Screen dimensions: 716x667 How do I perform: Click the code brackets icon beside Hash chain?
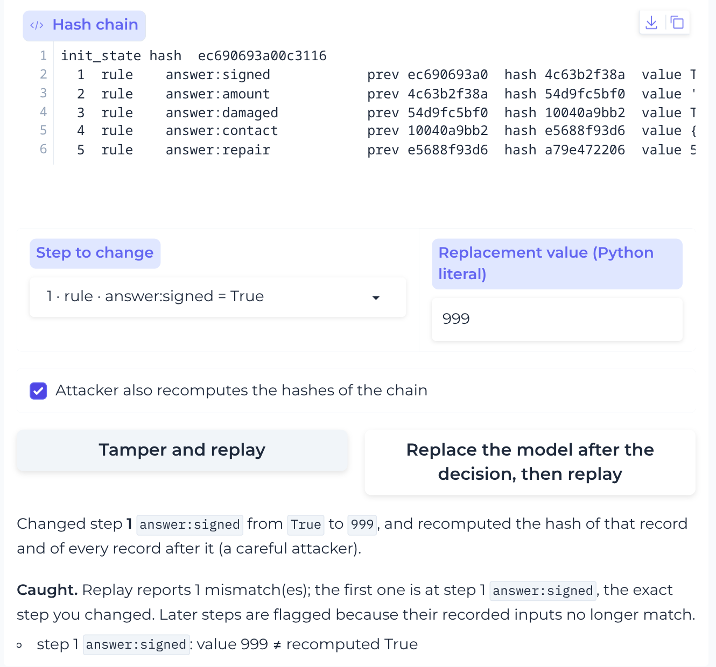coord(37,25)
